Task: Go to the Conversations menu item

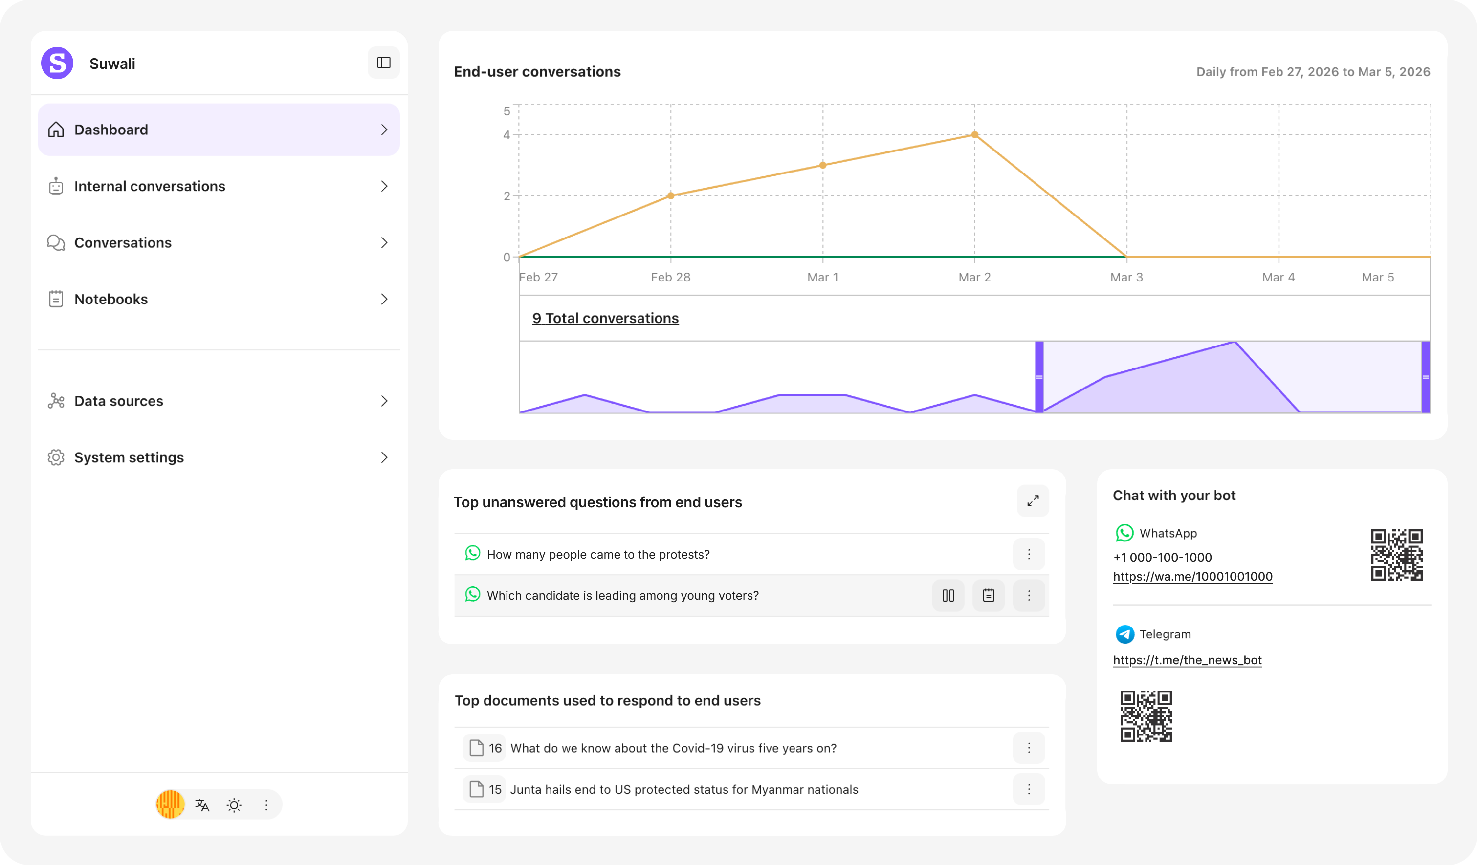Action: coord(123,242)
